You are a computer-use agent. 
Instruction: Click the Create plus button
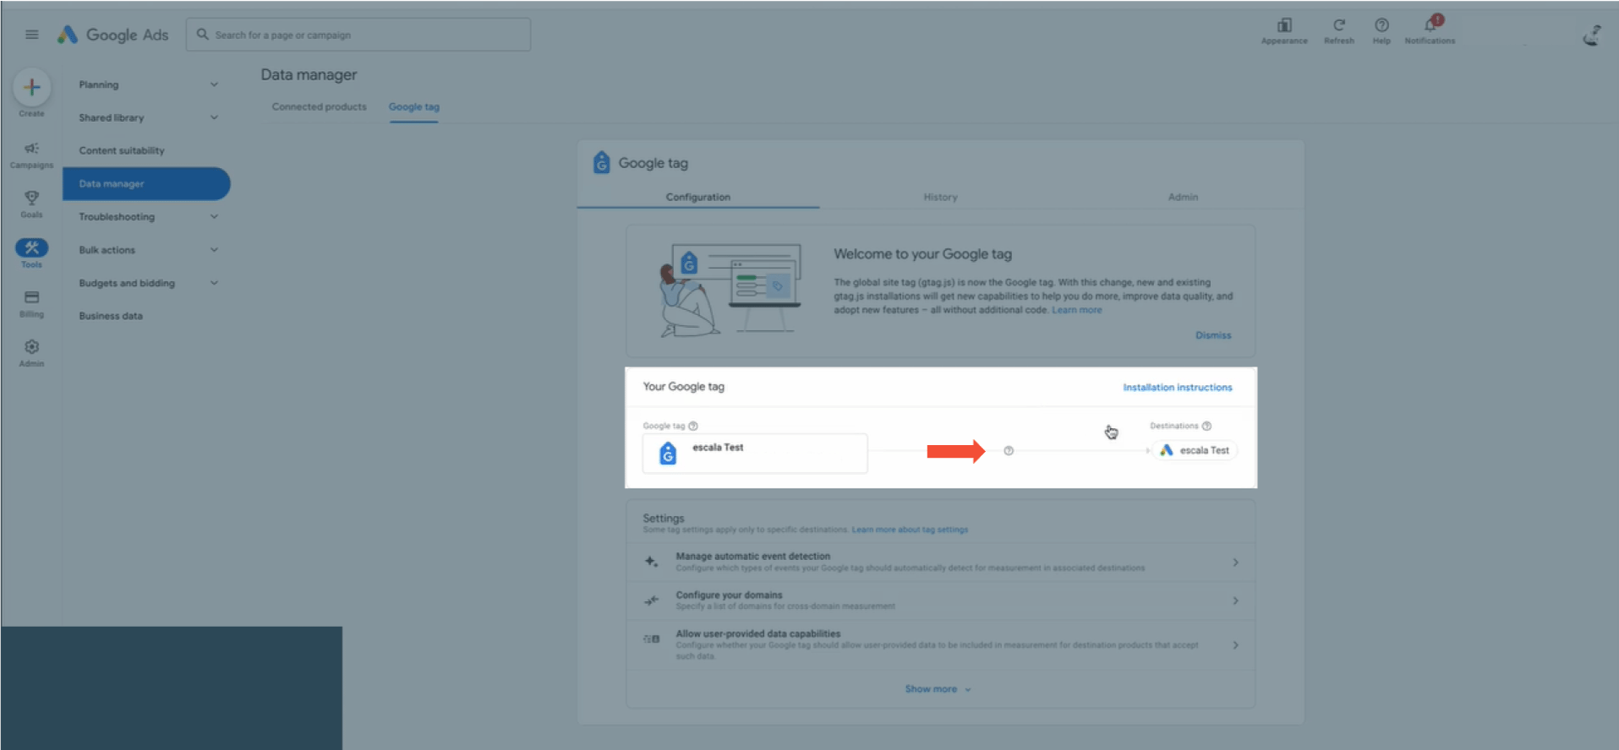32,88
